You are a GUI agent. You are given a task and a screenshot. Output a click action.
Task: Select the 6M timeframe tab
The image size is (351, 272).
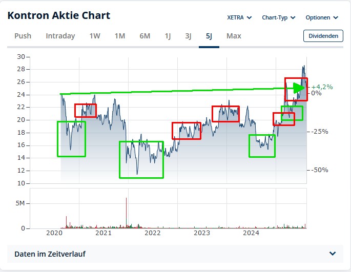pyautogui.click(x=145, y=36)
